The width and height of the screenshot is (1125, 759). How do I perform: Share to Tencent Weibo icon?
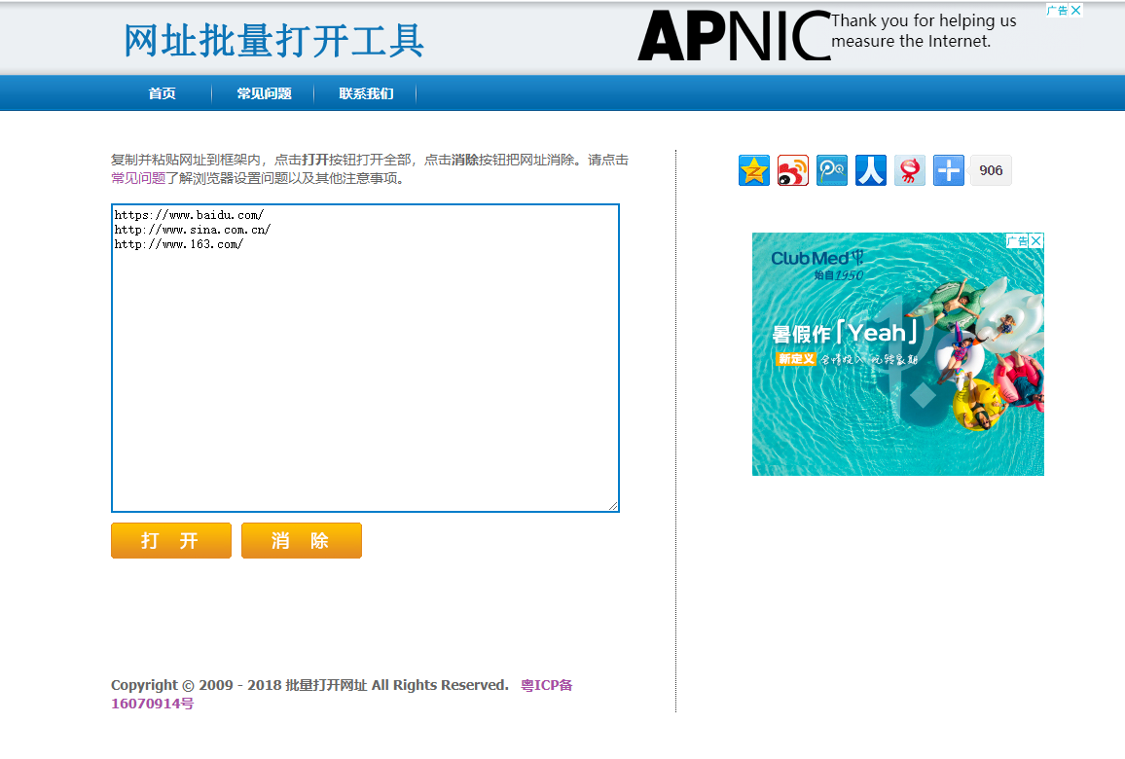[831, 170]
